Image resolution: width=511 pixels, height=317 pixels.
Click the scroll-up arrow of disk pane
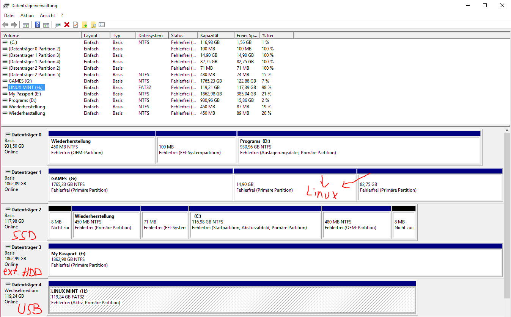507,130
